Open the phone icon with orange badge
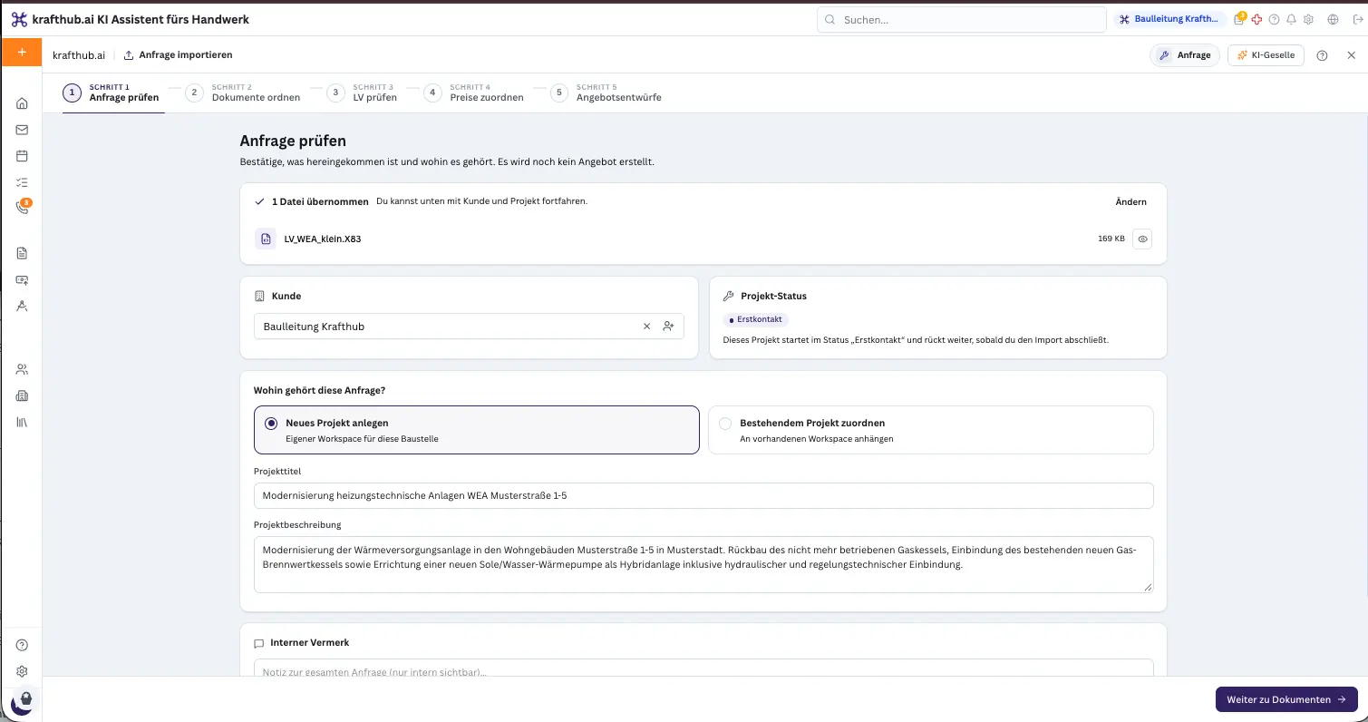Image resolution: width=1368 pixels, height=722 pixels. click(x=22, y=208)
